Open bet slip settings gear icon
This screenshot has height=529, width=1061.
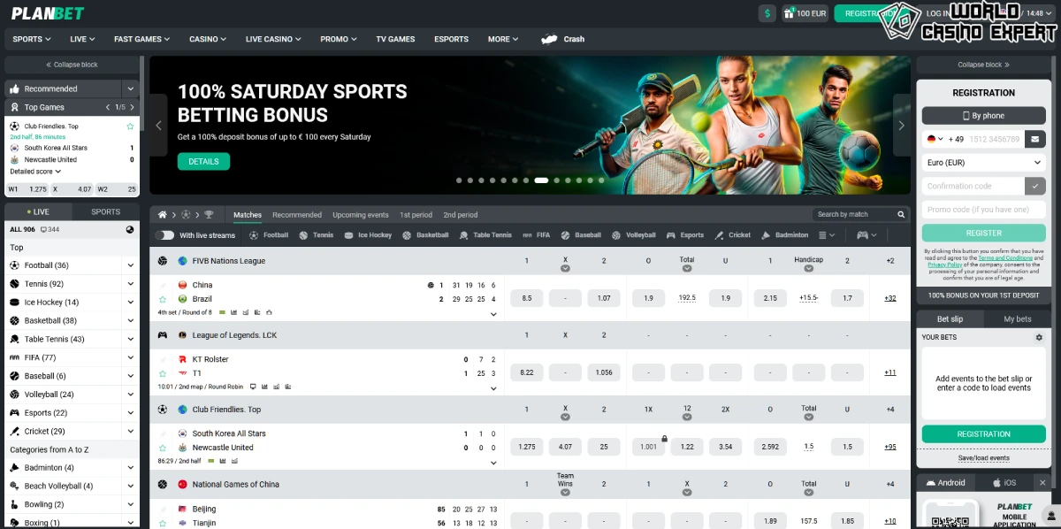tap(1039, 337)
